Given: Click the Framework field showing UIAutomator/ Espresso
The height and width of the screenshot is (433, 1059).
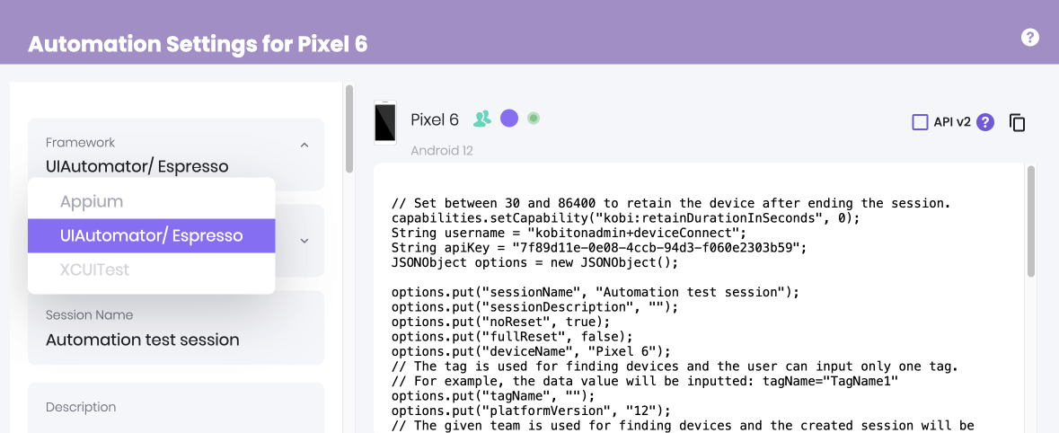Looking at the screenshot, I should [x=175, y=155].
